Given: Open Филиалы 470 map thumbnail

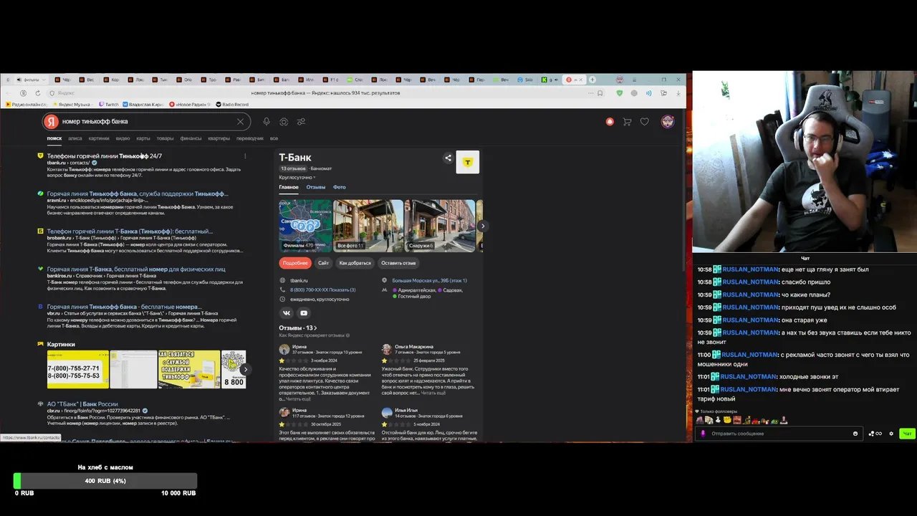Looking at the screenshot, I should point(305,226).
